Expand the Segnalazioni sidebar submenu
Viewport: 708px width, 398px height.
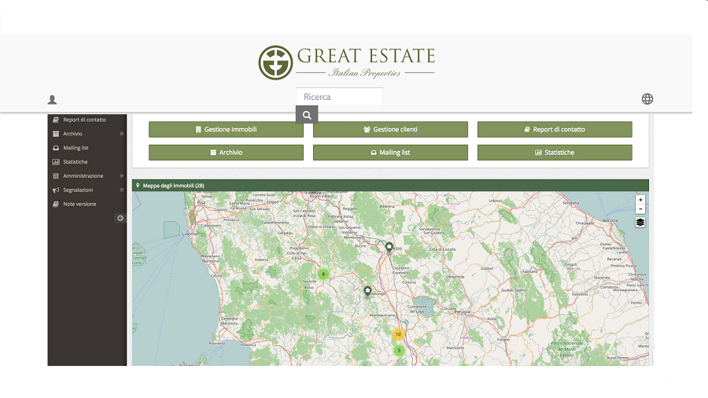pyautogui.click(x=121, y=190)
